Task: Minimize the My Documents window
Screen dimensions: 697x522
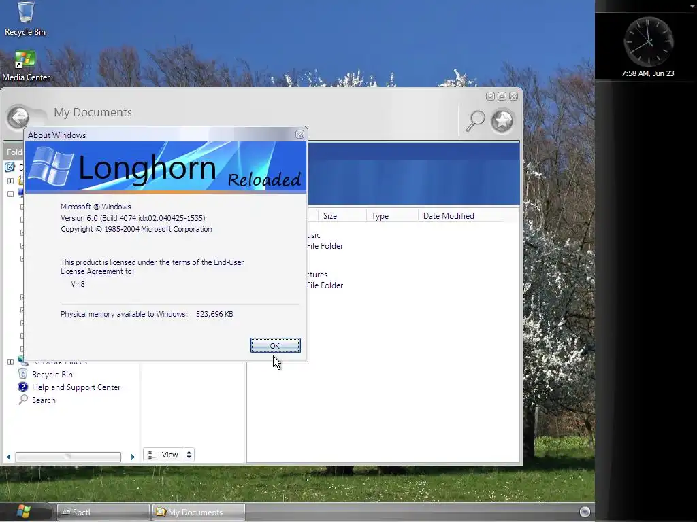Action: click(490, 97)
